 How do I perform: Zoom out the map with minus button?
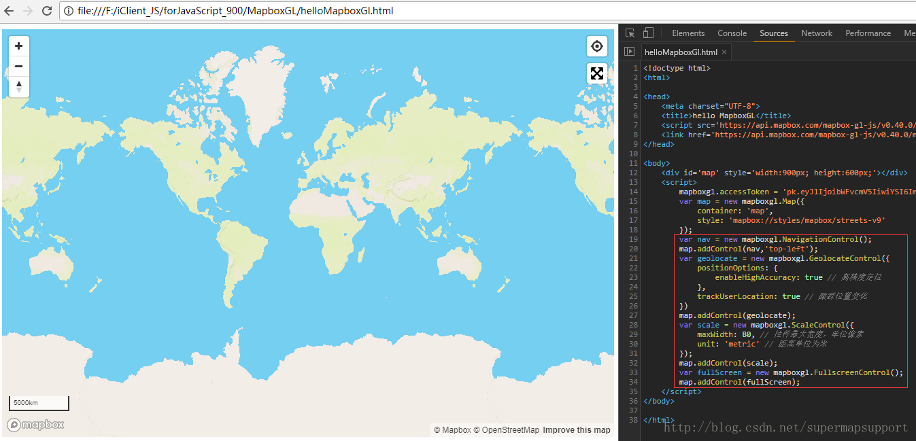click(x=18, y=66)
